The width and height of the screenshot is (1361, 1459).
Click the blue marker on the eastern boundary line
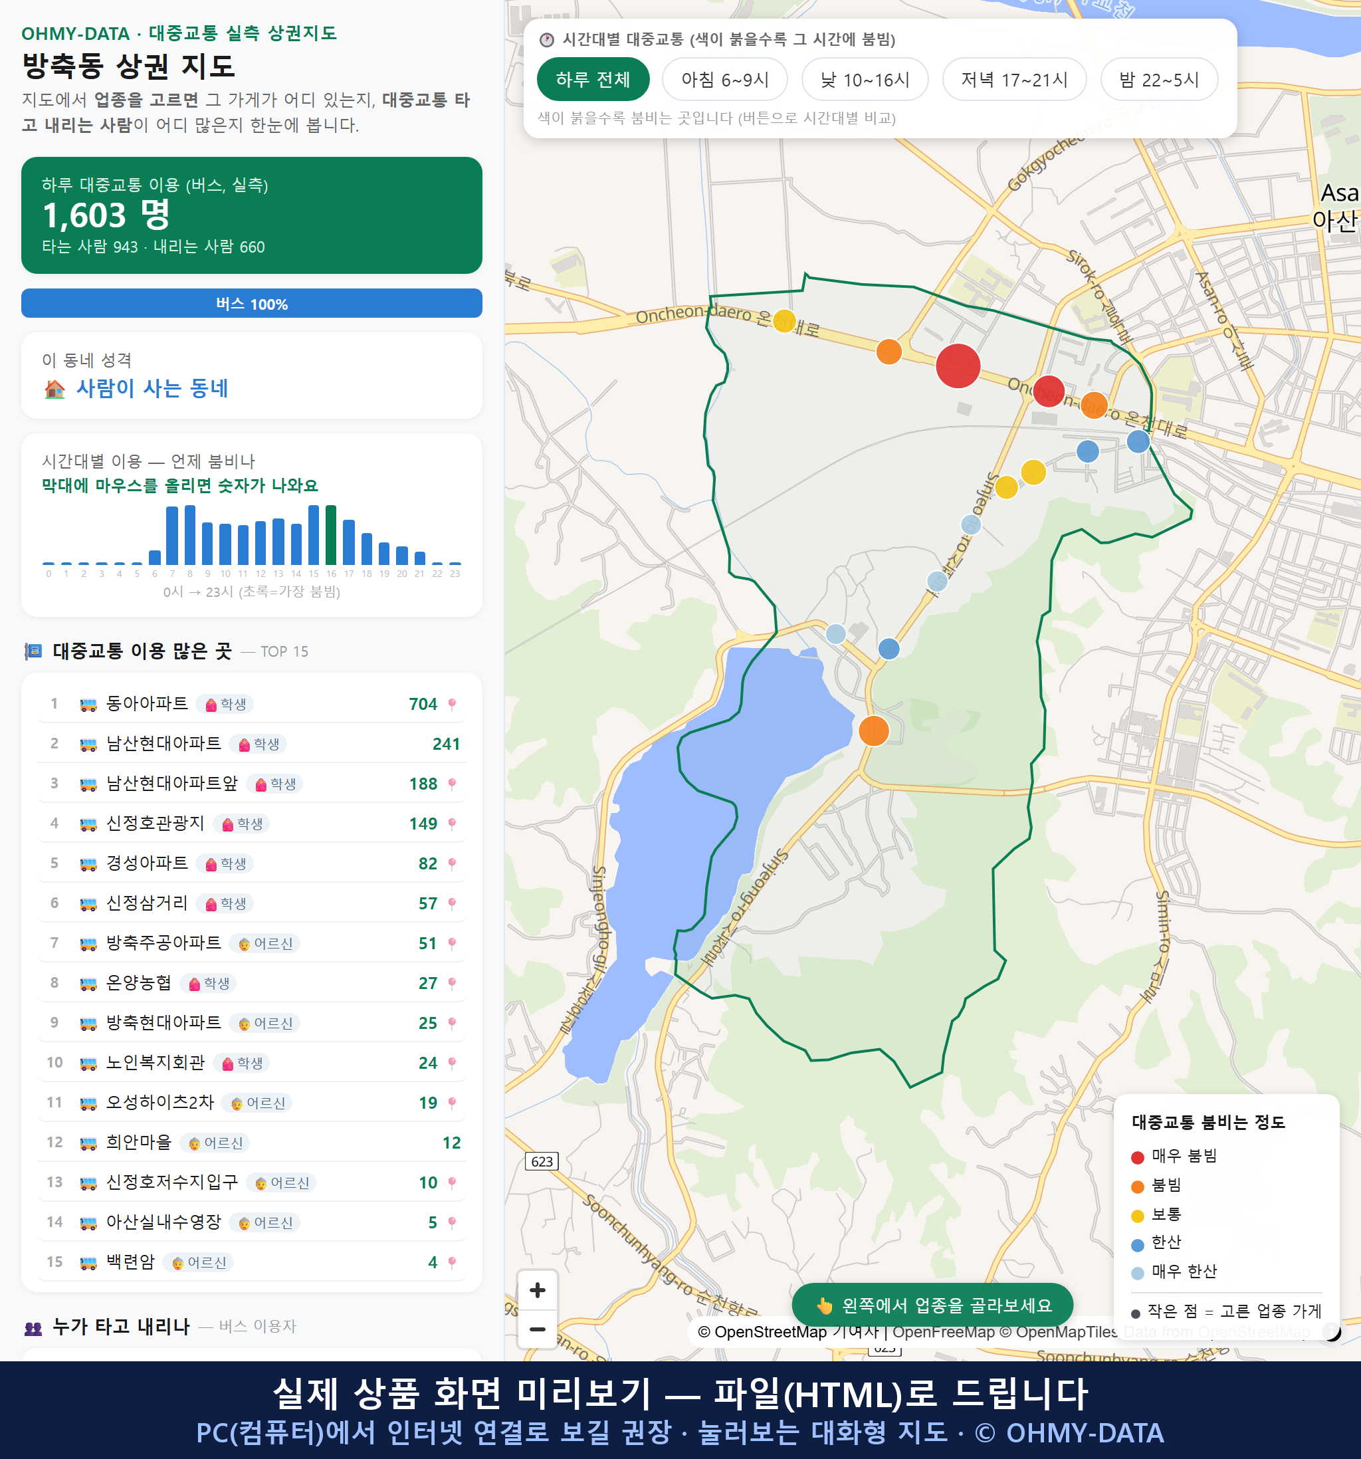(1138, 441)
